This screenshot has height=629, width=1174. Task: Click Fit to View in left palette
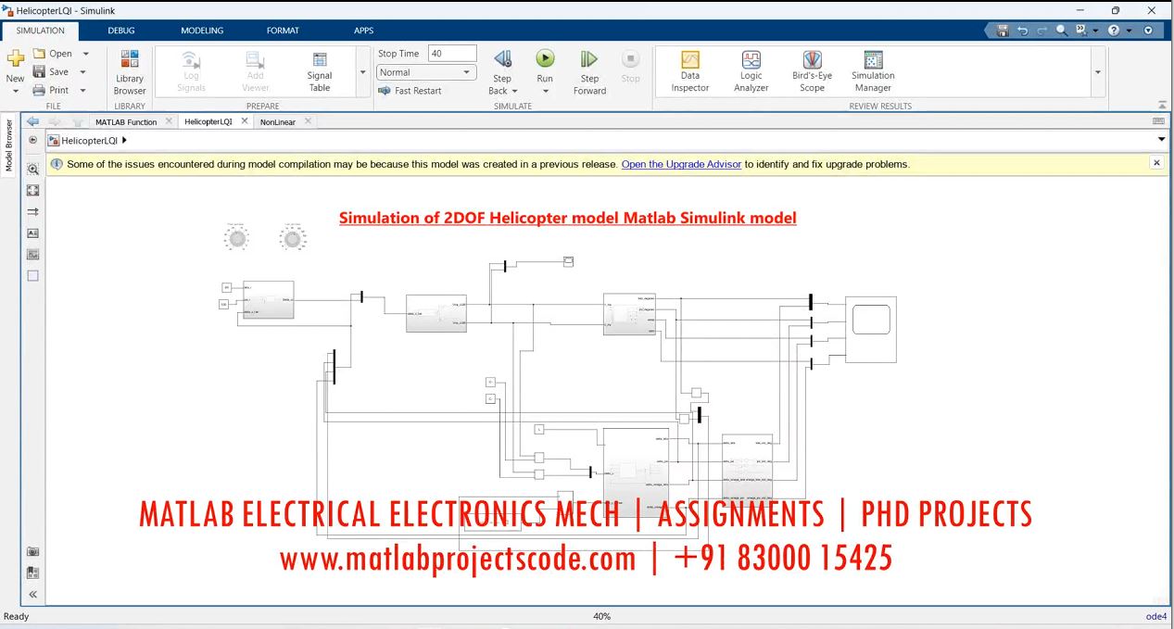click(33, 190)
